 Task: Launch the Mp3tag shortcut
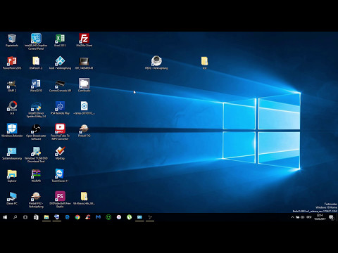pyautogui.click(x=60, y=153)
